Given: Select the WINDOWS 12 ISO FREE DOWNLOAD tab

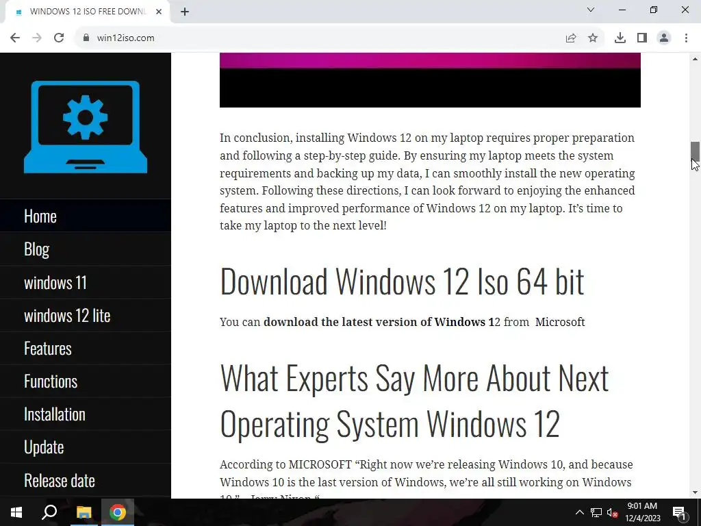Looking at the screenshot, I should click(x=88, y=12).
